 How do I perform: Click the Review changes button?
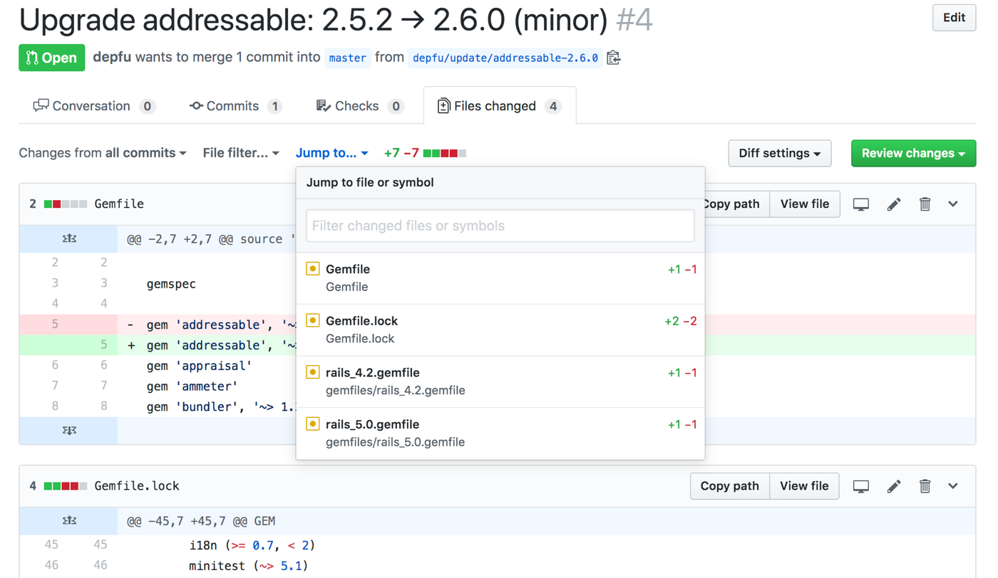(912, 154)
